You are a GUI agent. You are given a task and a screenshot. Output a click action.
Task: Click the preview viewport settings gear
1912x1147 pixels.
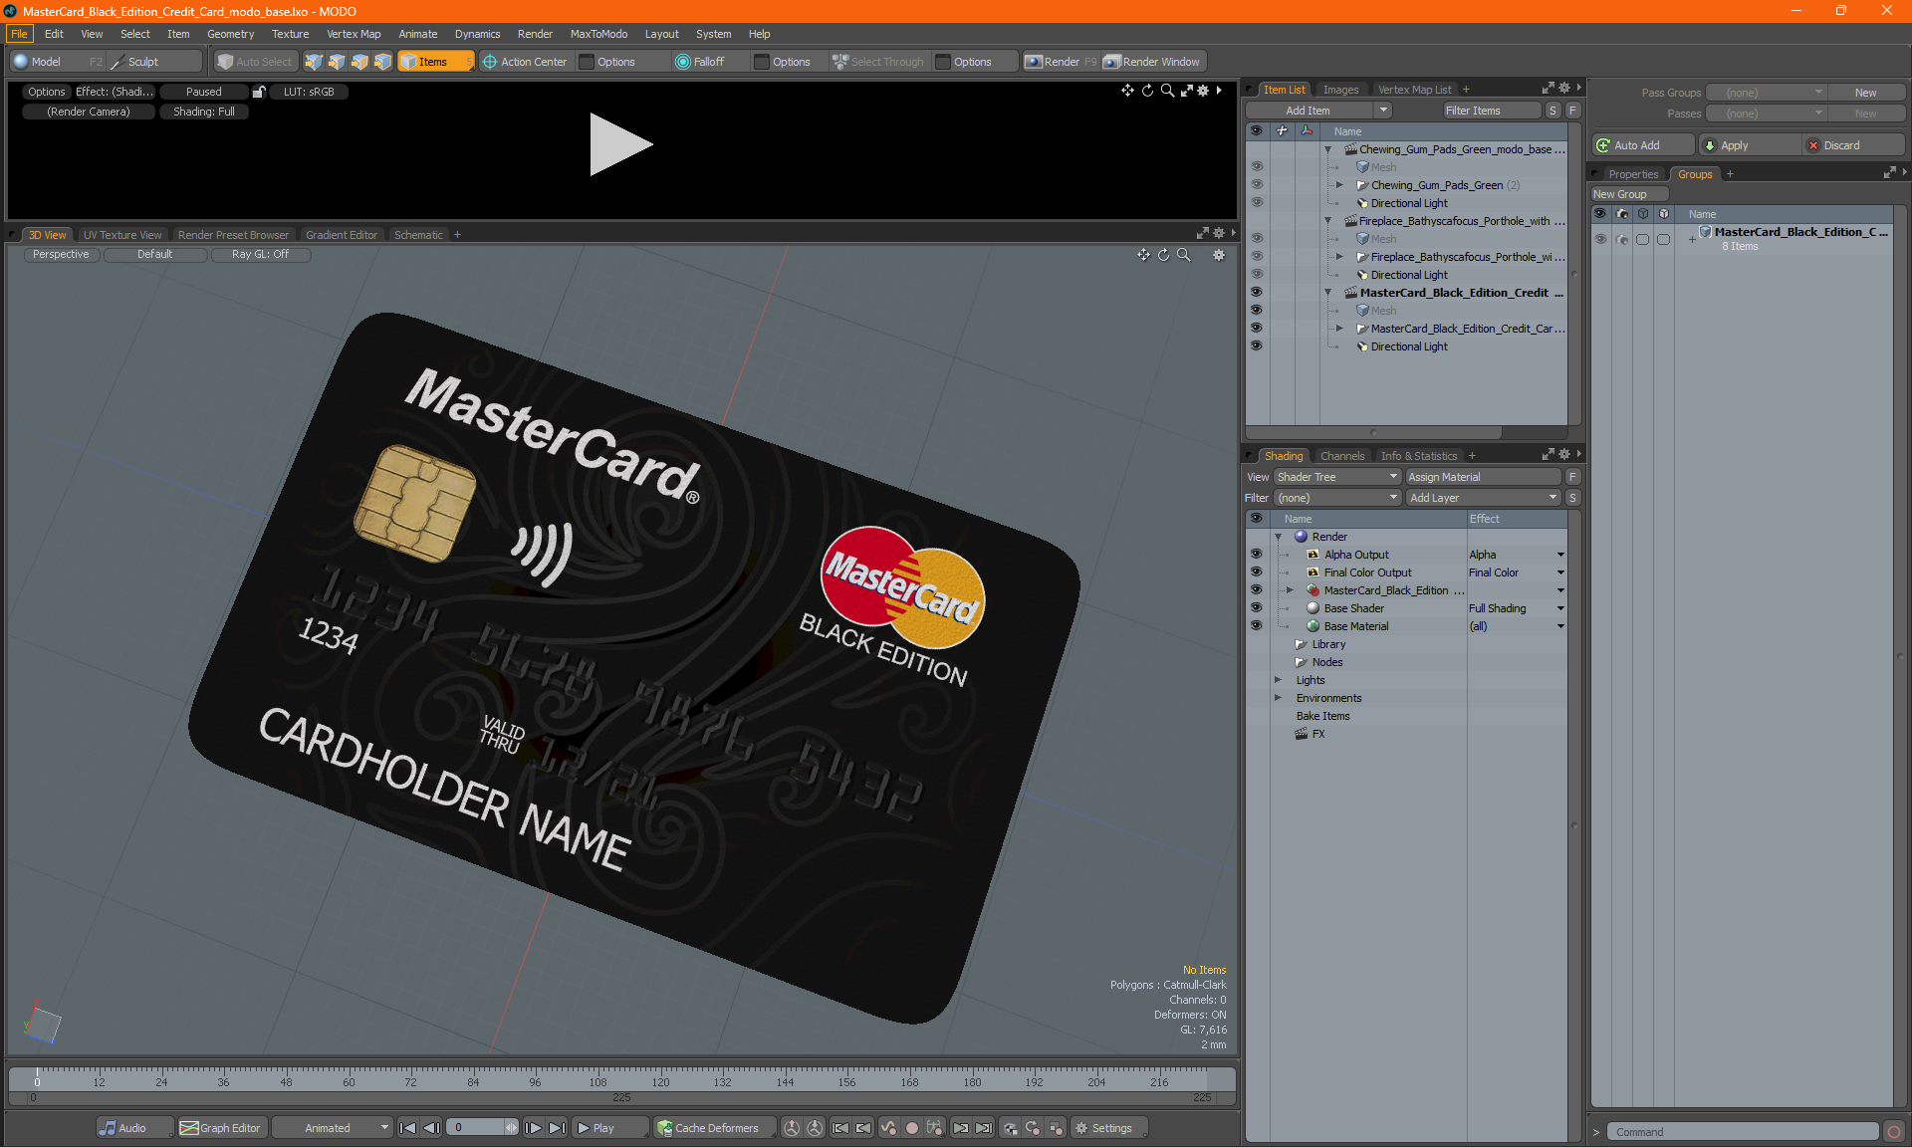[1203, 91]
